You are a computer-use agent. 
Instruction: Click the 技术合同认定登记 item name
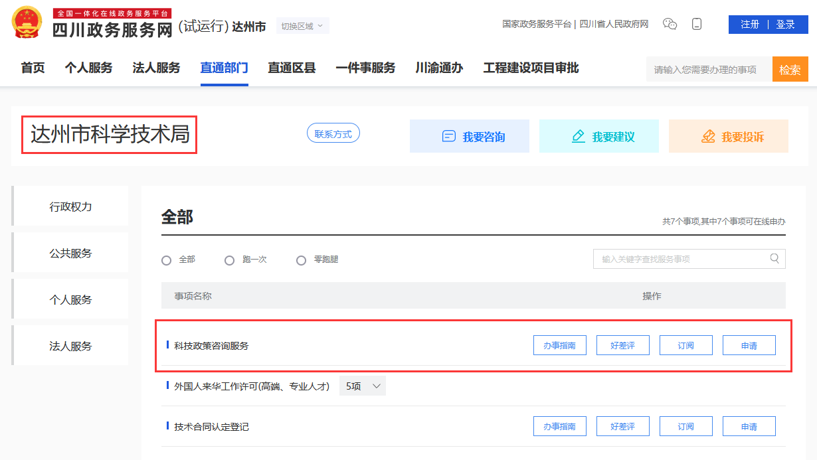coord(211,427)
